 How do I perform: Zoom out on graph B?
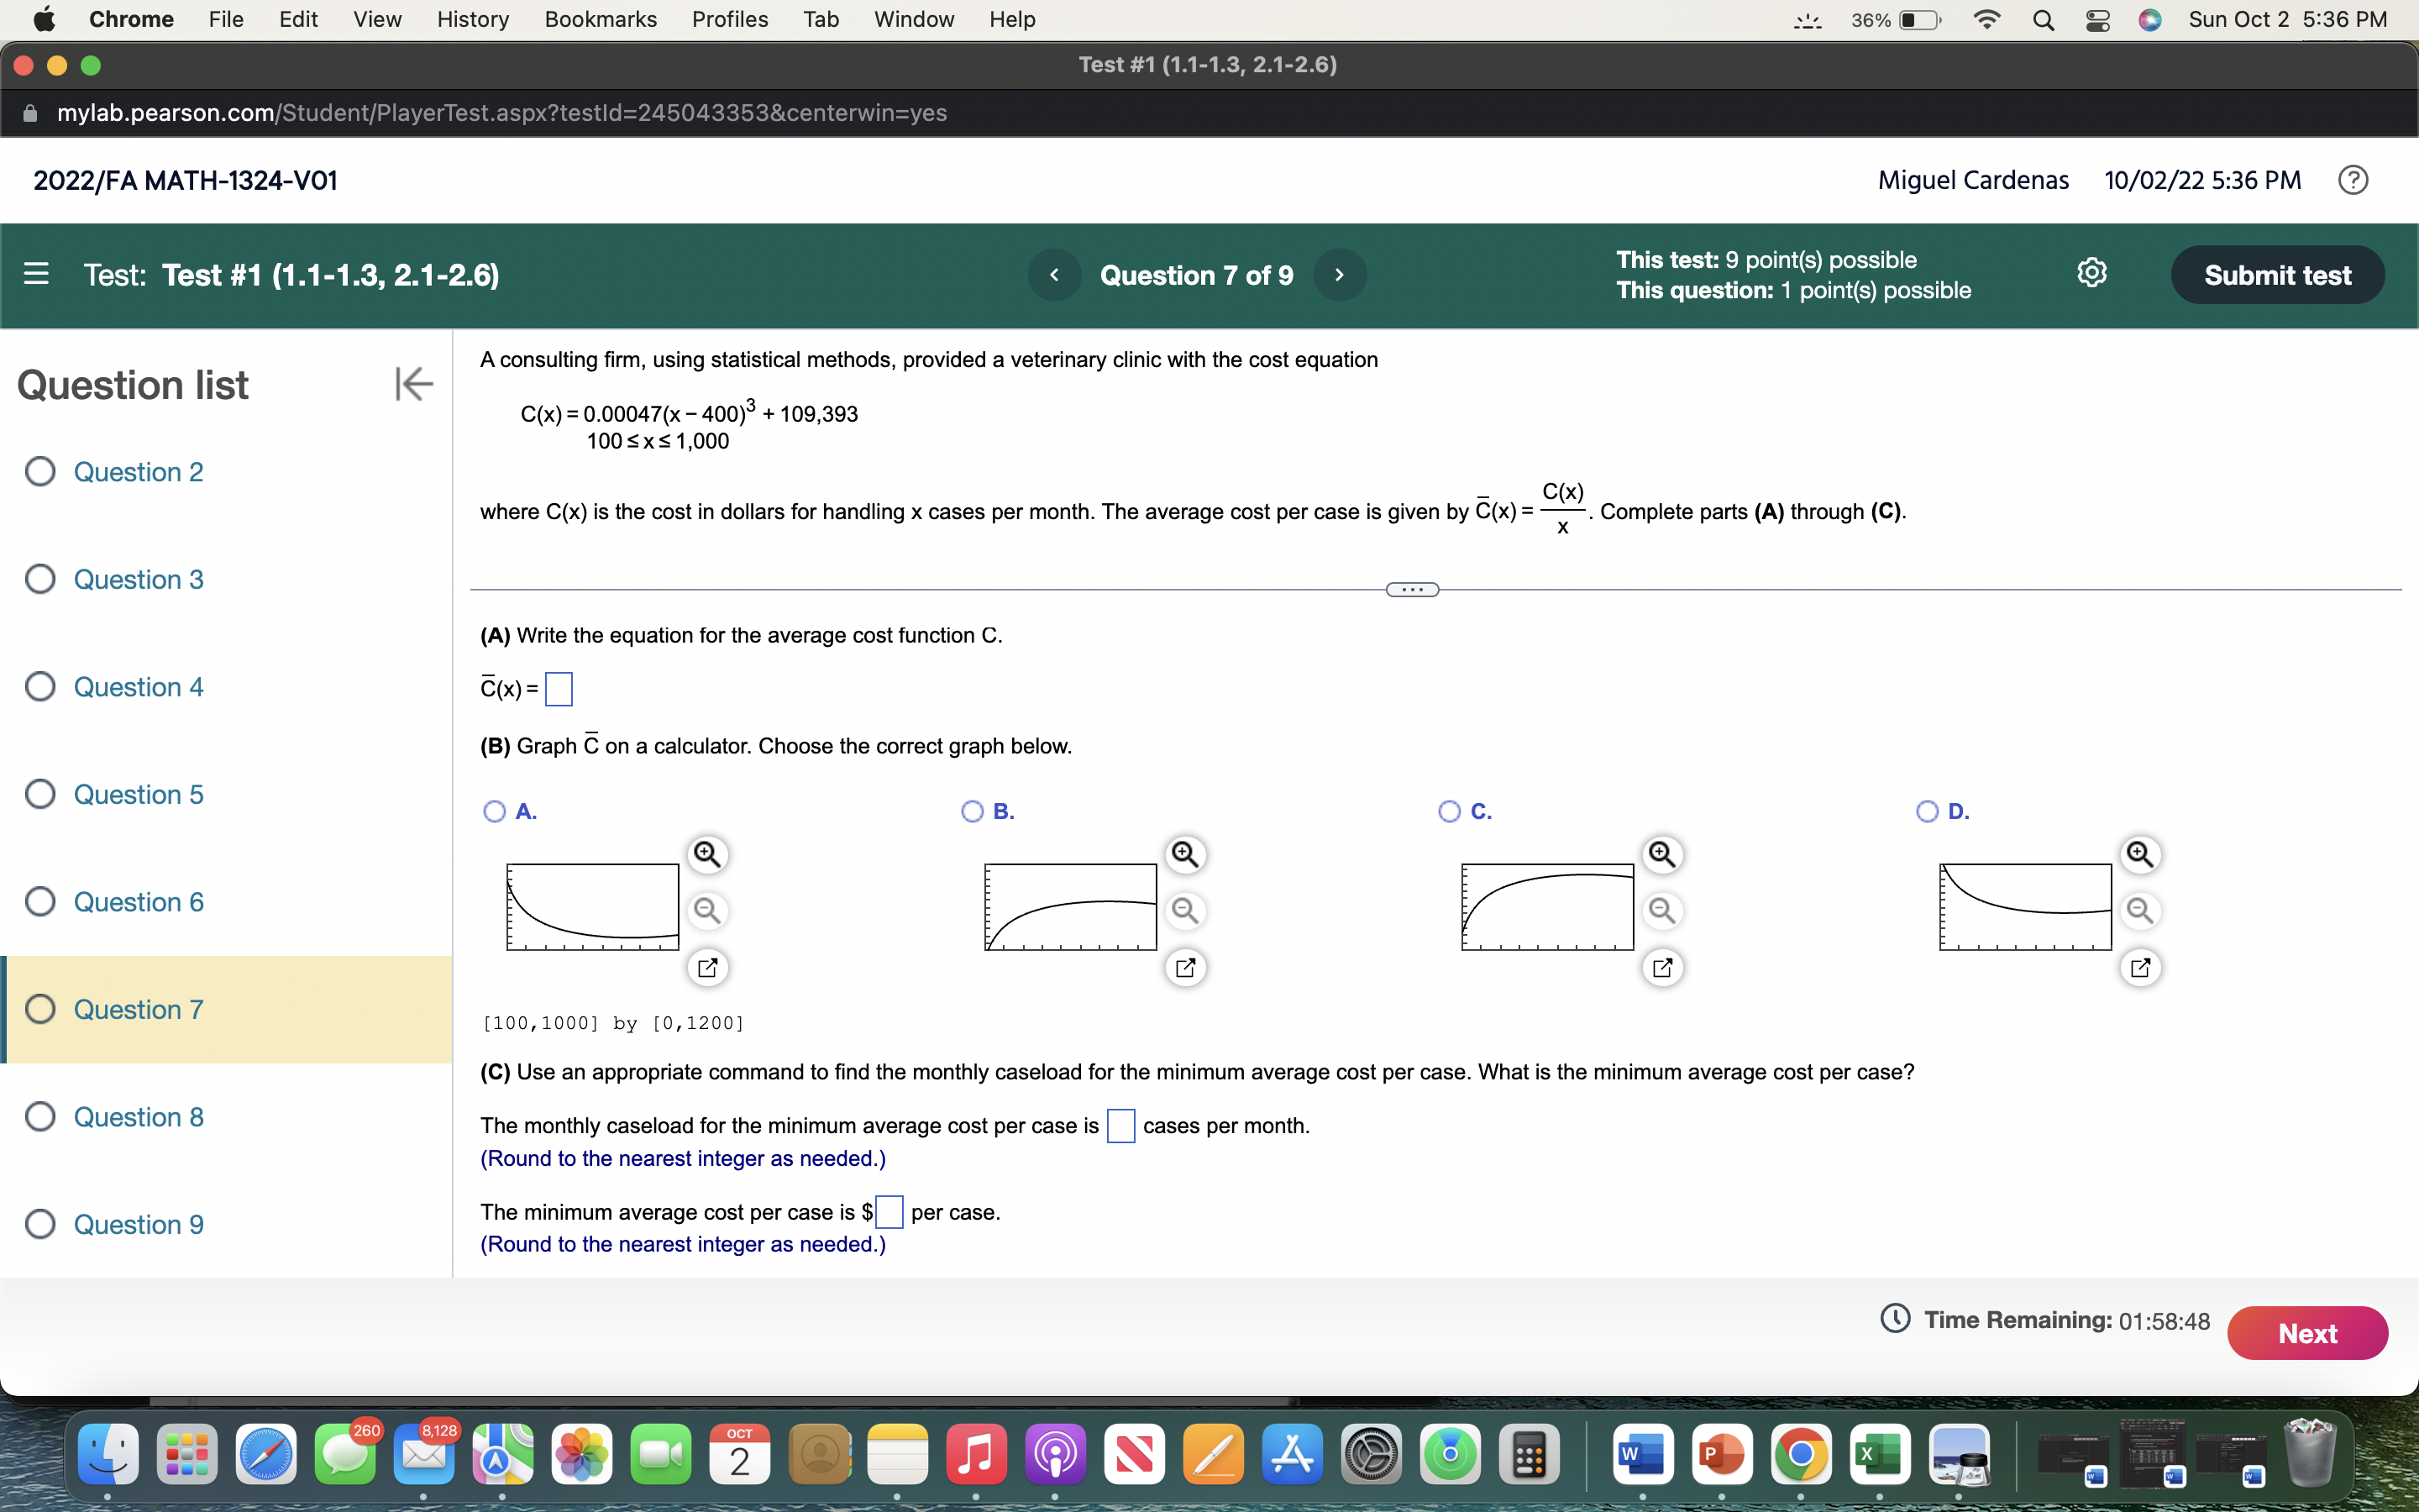(1184, 911)
